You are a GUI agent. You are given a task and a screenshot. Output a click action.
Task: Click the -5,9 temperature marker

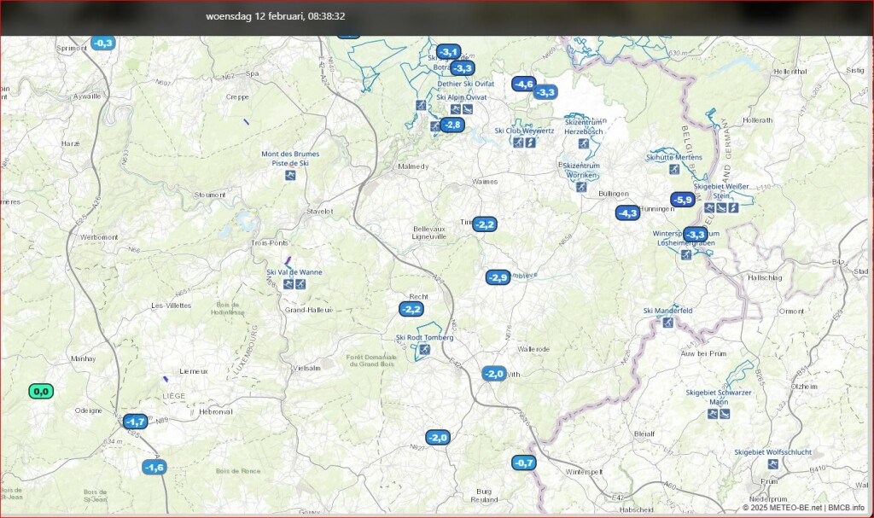[x=682, y=200]
